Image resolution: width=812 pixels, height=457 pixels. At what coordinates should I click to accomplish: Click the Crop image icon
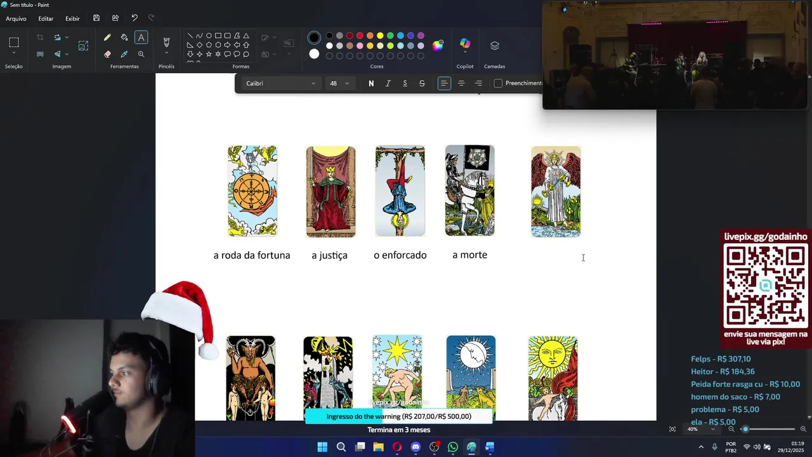click(40, 38)
